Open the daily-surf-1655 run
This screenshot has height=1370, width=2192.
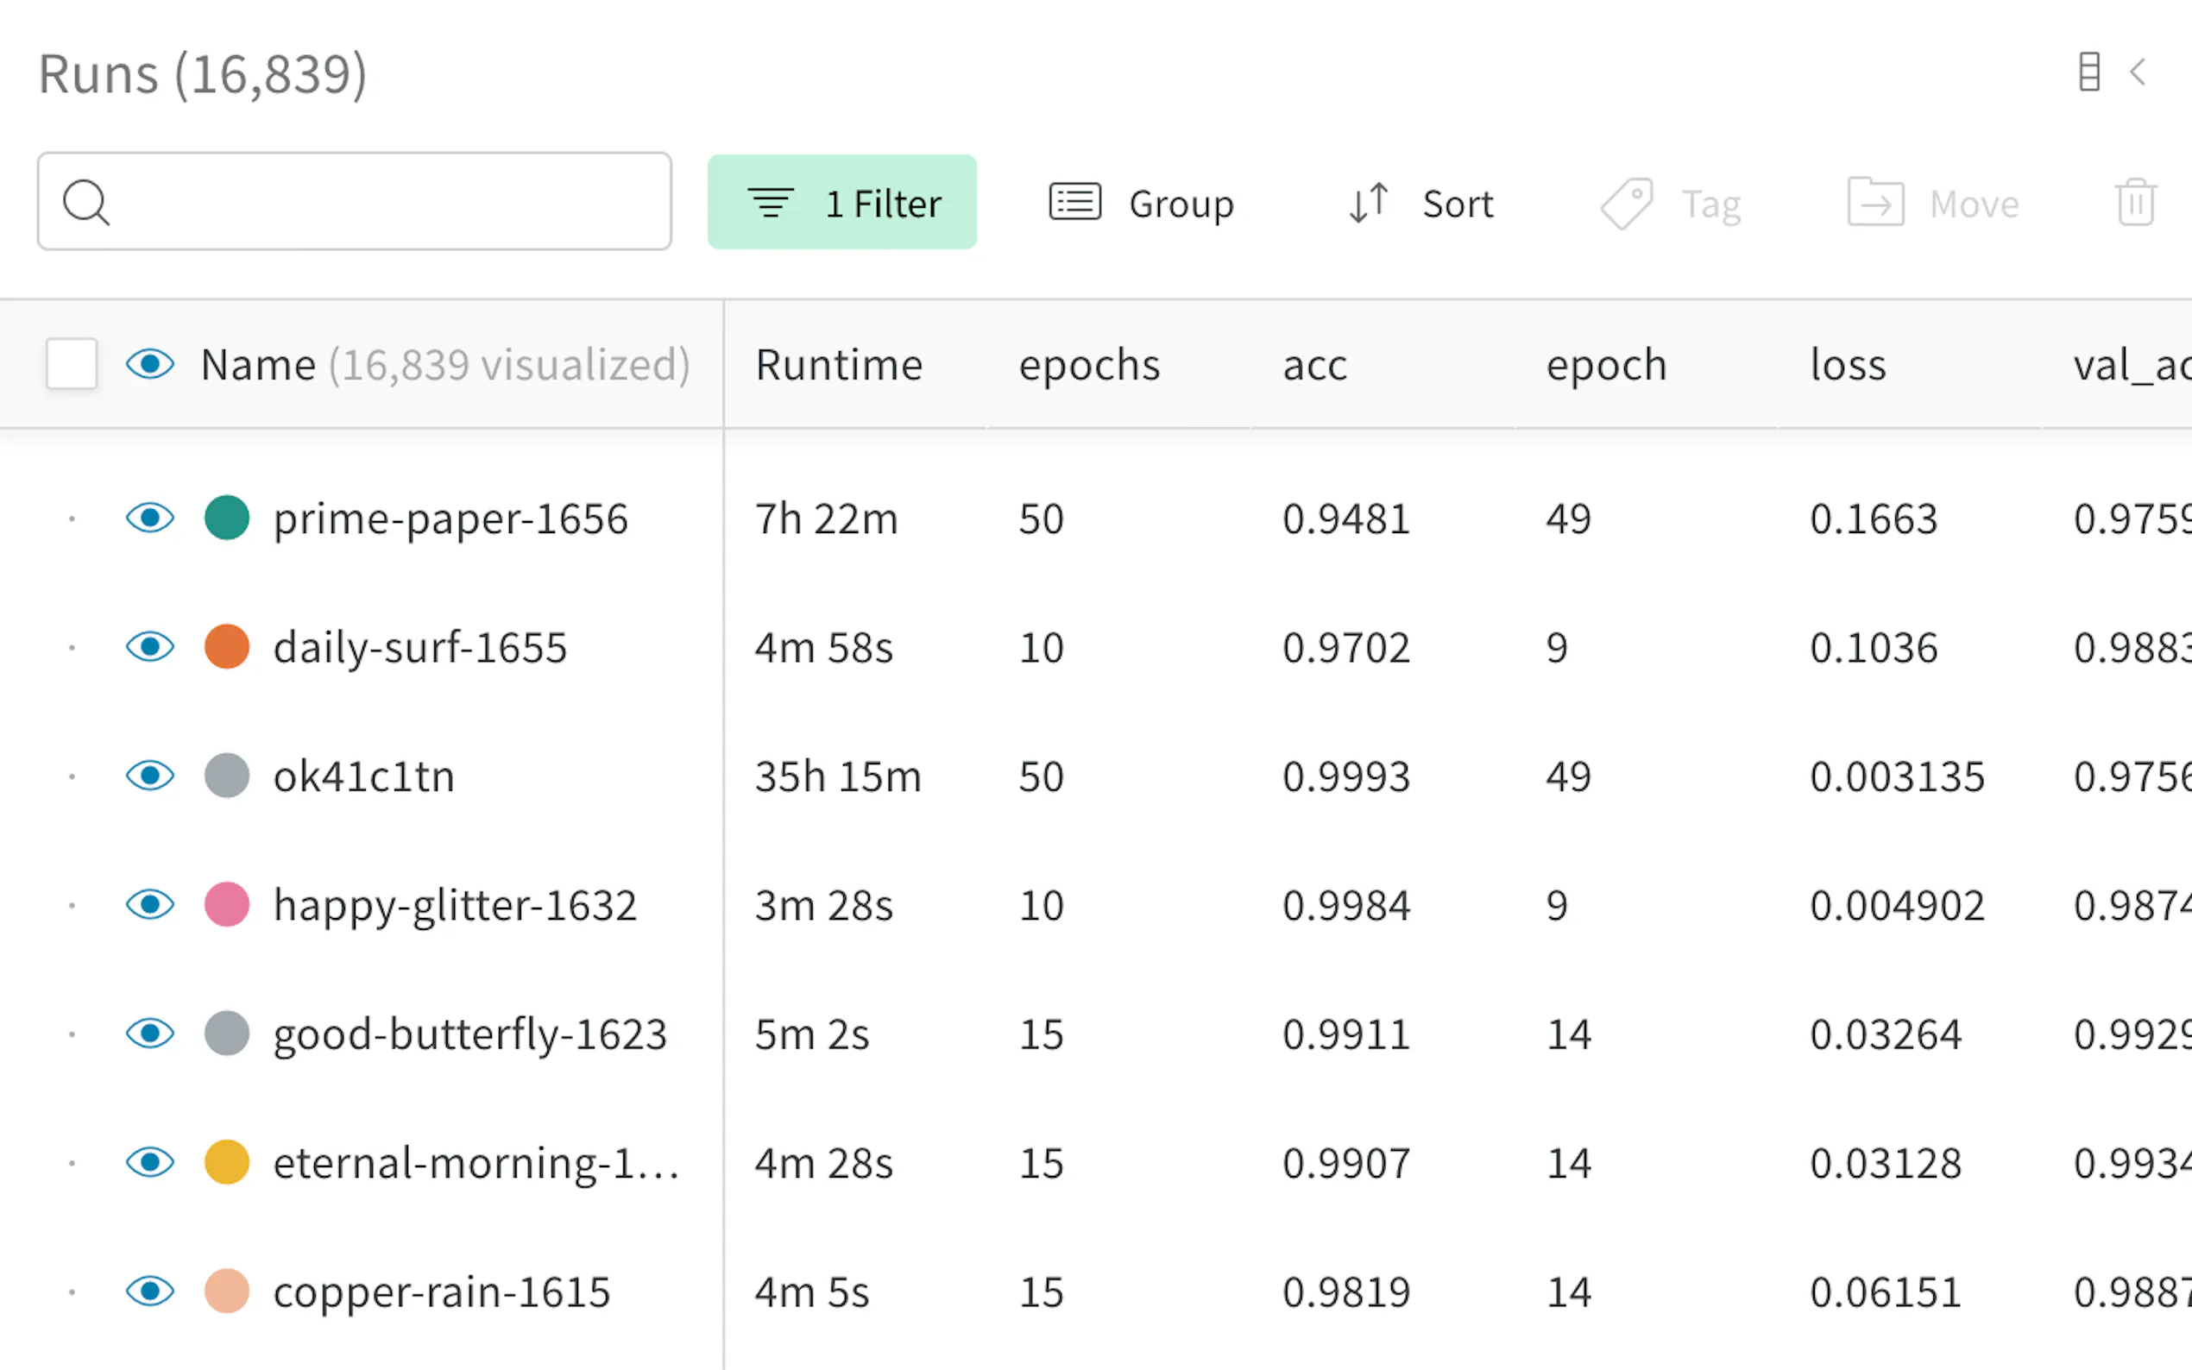pyautogui.click(x=419, y=648)
